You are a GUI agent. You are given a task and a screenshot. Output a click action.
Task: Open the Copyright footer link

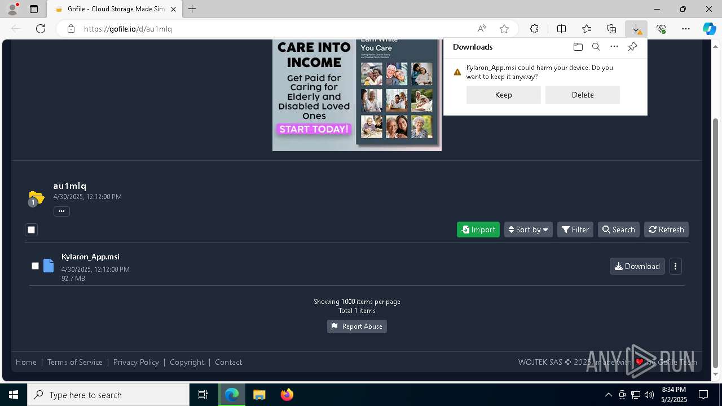point(187,362)
